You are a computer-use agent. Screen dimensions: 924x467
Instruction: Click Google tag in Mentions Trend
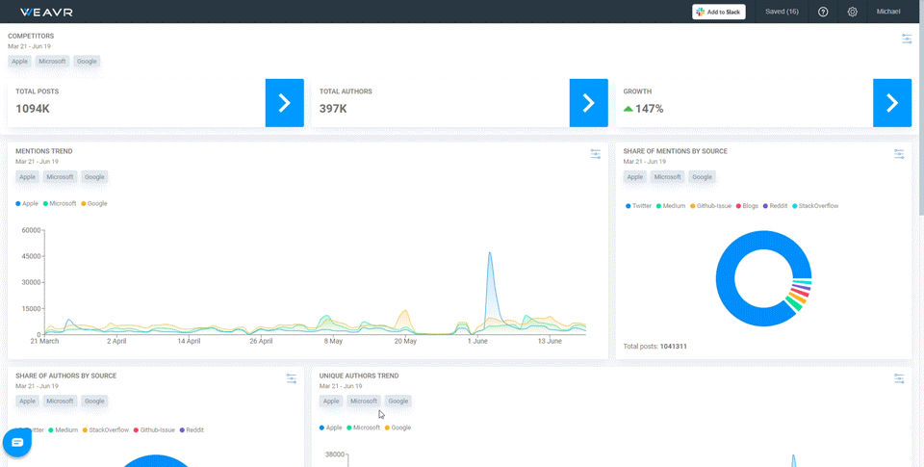[x=94, y=177]
